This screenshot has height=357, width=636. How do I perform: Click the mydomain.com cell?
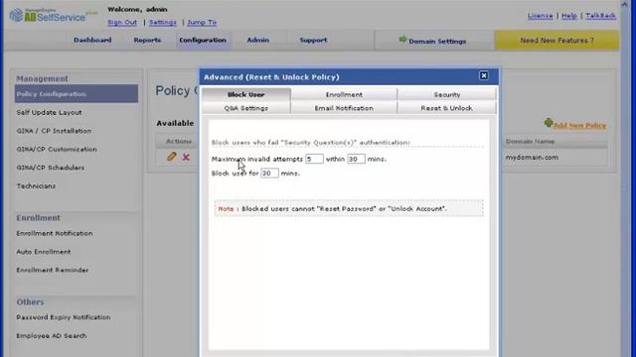(532, 158)
